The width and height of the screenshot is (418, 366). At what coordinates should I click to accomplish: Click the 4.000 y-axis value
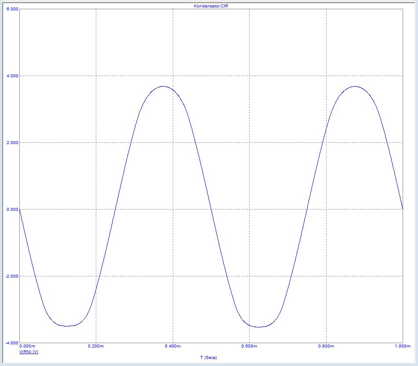tap(13, 76)
